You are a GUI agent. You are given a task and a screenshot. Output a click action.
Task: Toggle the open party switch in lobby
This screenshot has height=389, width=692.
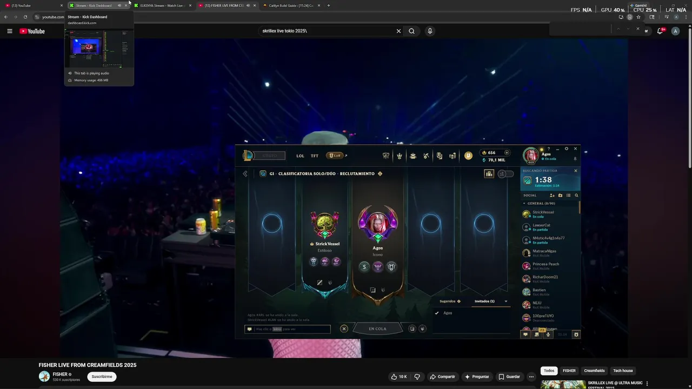coord(505,173)
